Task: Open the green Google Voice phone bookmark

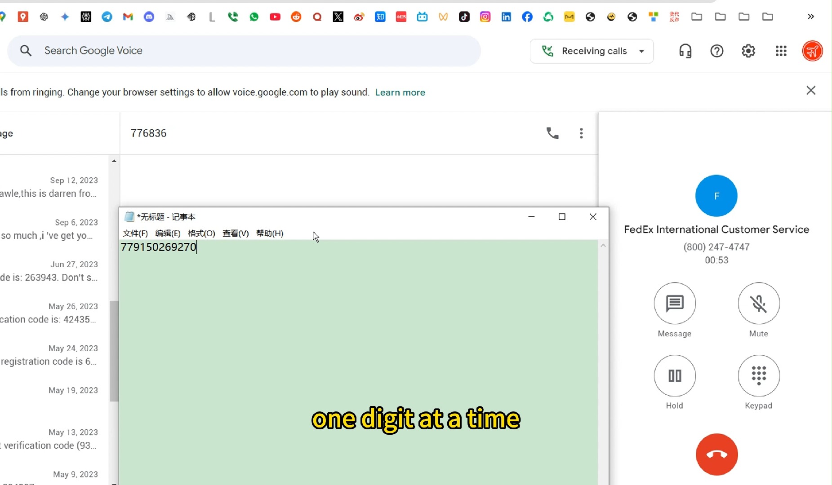Action: [233, 17]
